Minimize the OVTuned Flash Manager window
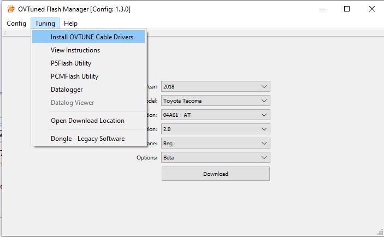Screen dimensions: 384x237 tap(322, 9)
